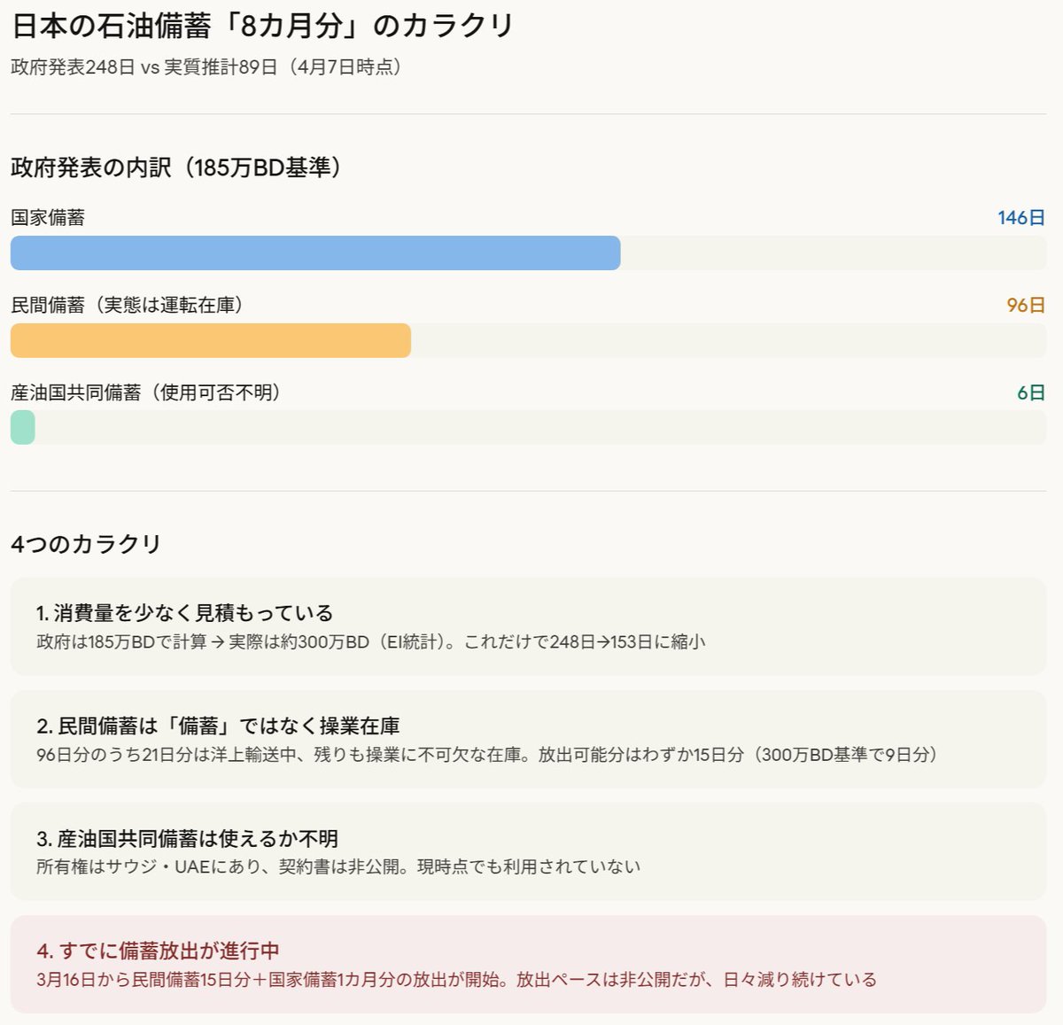The image size is (1063, 1025).
Task: Click the card title 1. 消費量を少なく見積もっている
Action: pyautogui.click(x=185, y=613)
